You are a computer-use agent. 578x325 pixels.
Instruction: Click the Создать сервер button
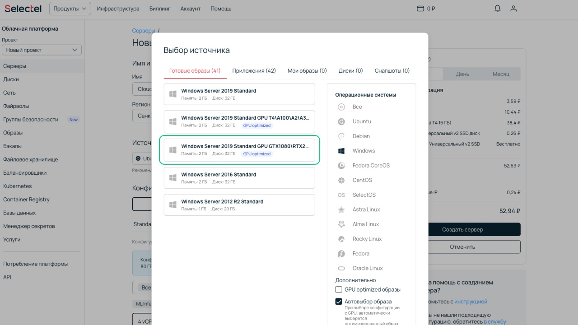click(462, 229)
